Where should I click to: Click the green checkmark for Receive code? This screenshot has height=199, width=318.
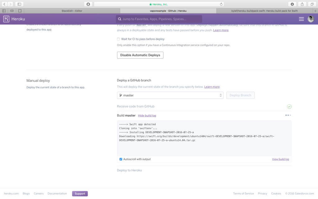pyautogui.click(x=289, y=107)
